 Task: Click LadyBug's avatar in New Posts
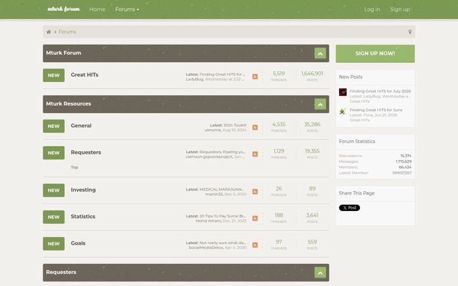point(343,92)
